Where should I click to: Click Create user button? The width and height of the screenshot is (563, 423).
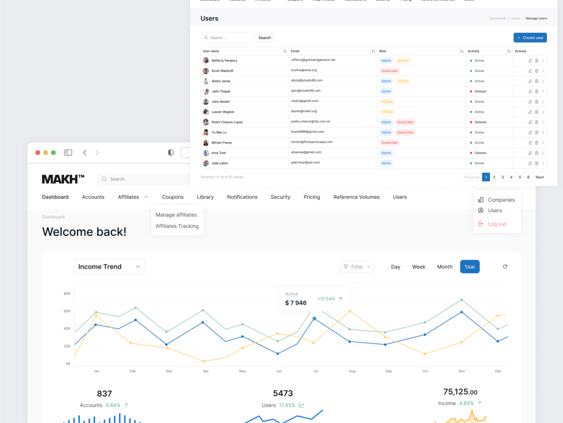point(530,38)
